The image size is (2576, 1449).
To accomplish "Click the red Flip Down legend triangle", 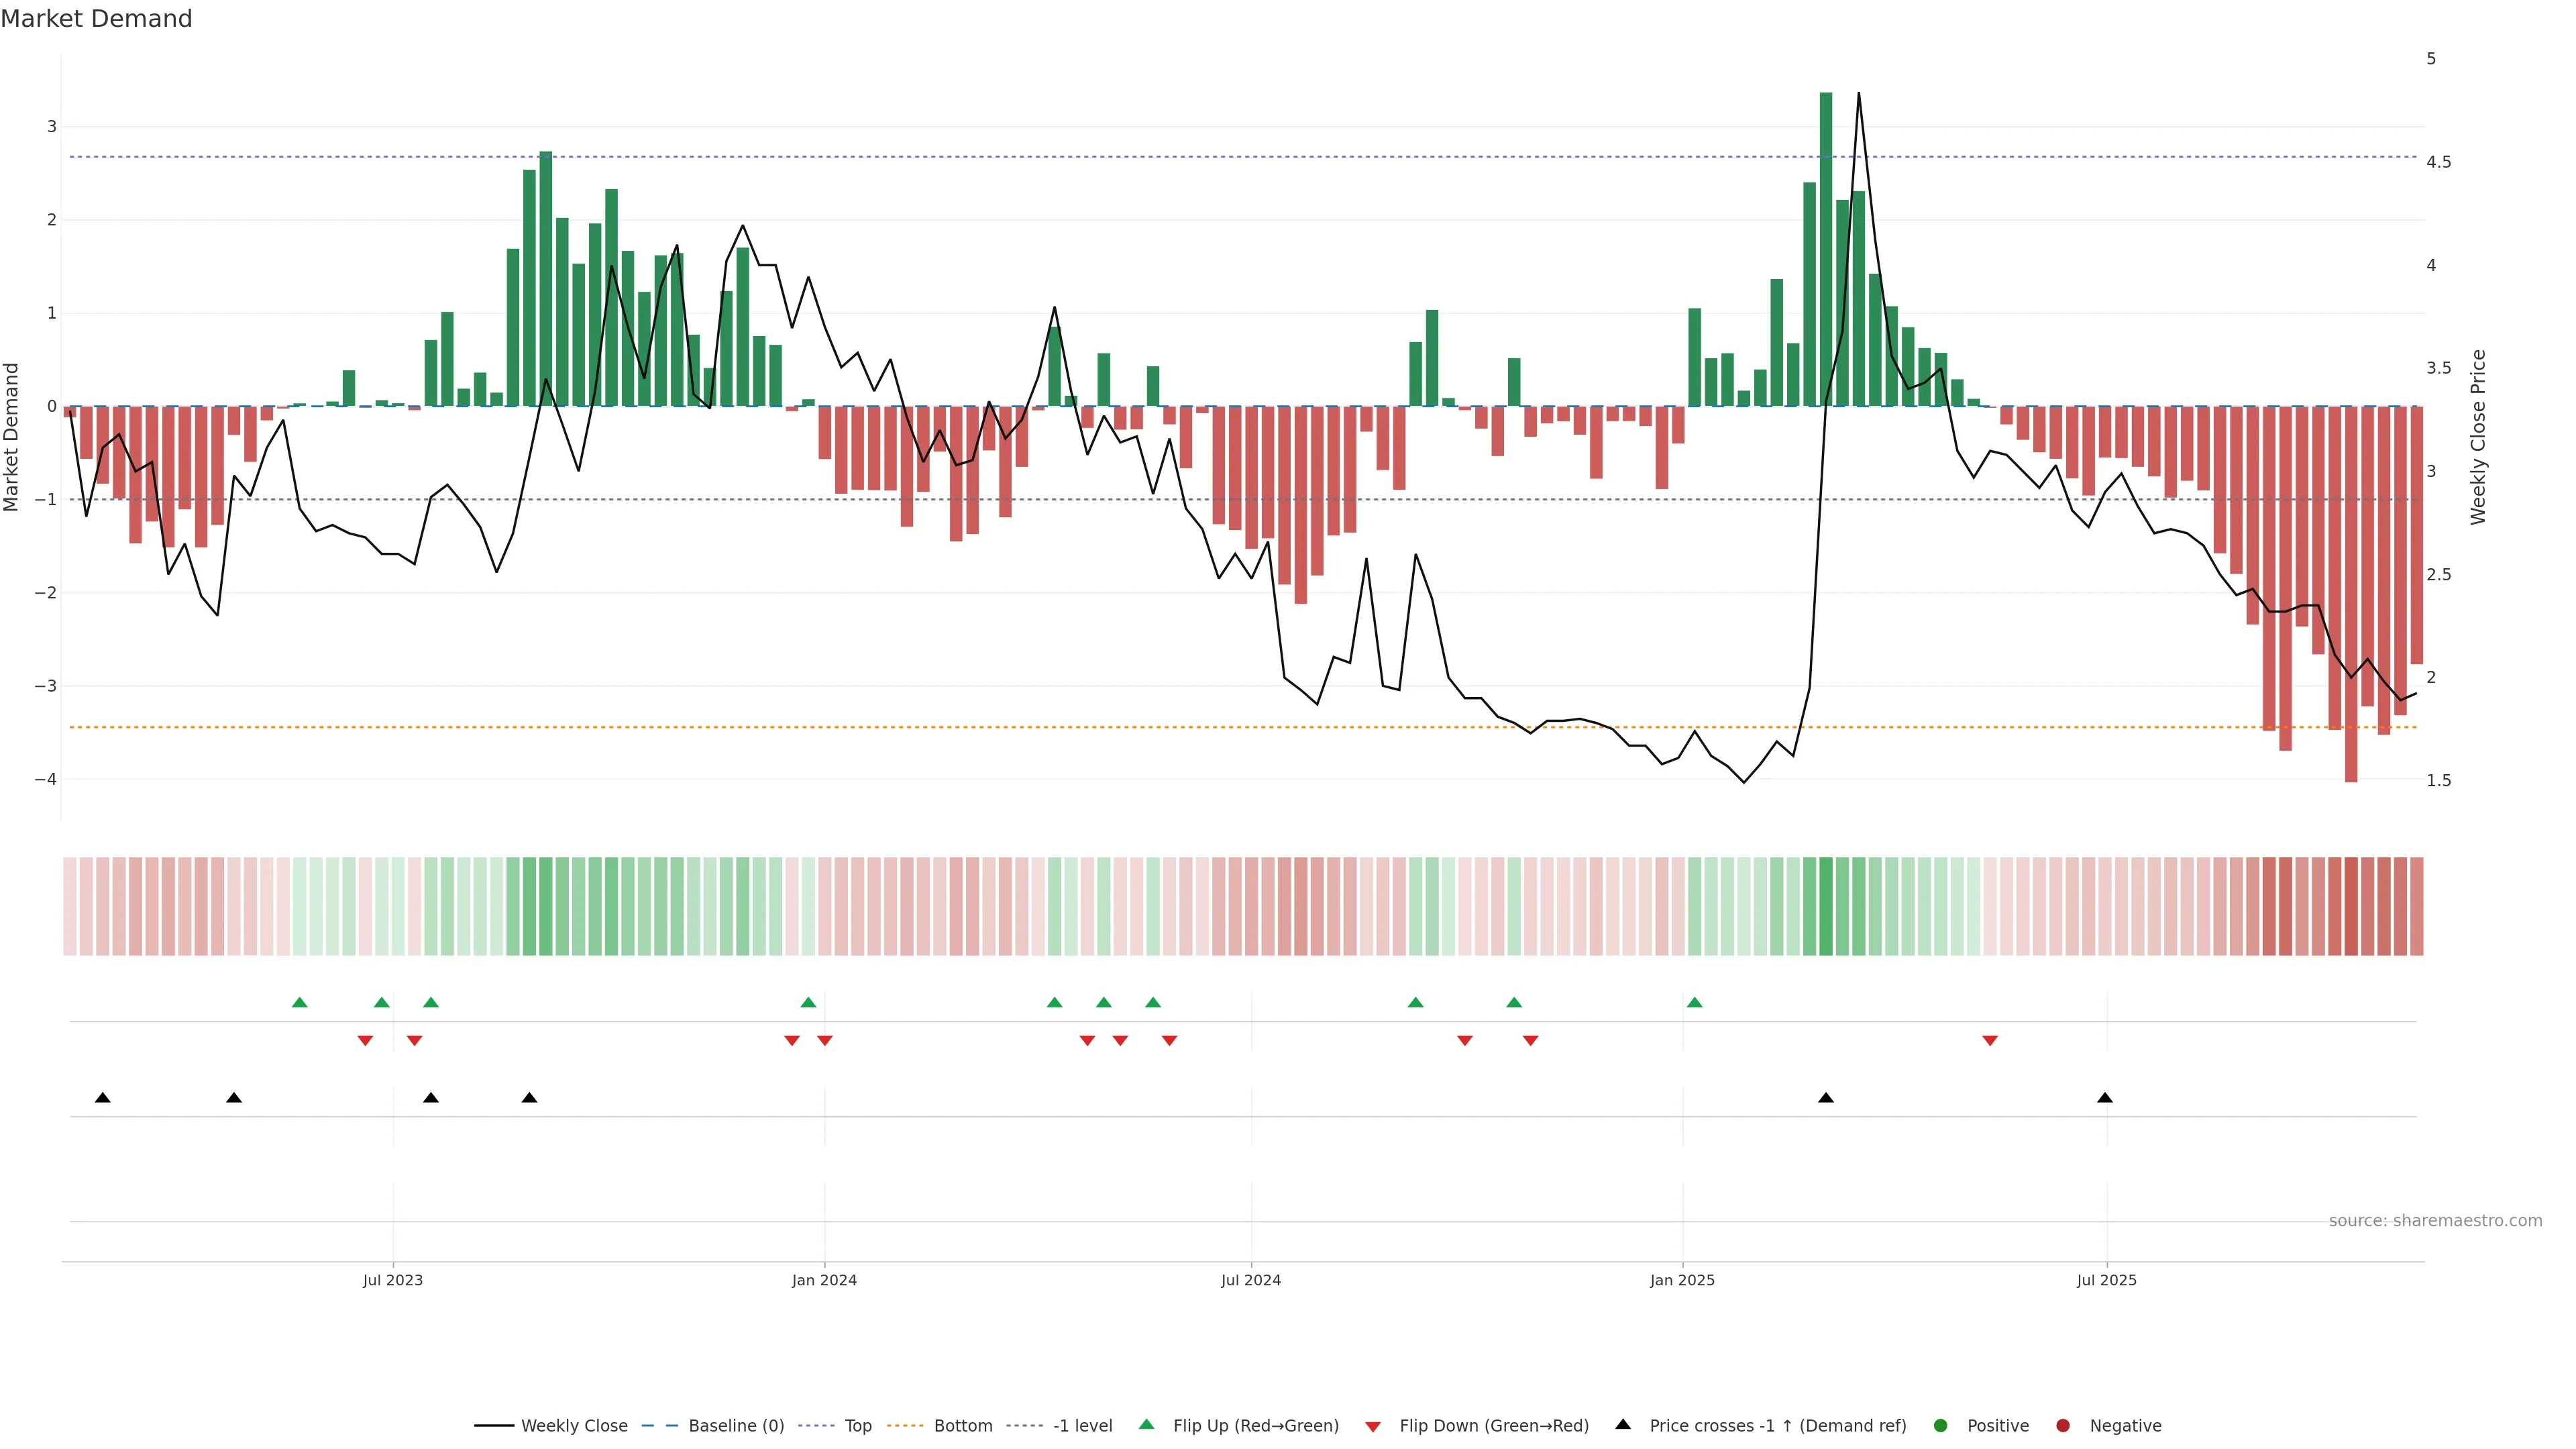I will 1373,1426.
